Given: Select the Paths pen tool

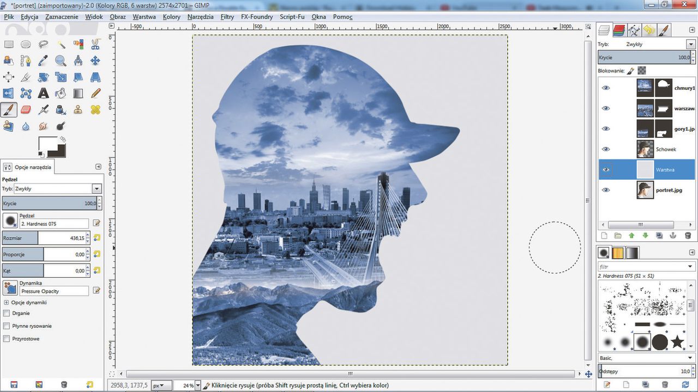Looking at the screenshot, I should coord(26,61).
